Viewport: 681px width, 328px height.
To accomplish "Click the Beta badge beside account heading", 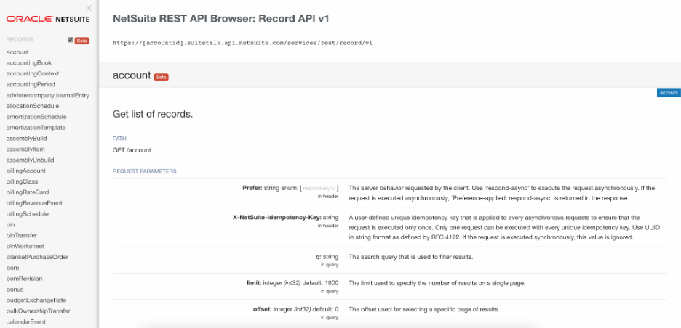I will tap(161, 77).
